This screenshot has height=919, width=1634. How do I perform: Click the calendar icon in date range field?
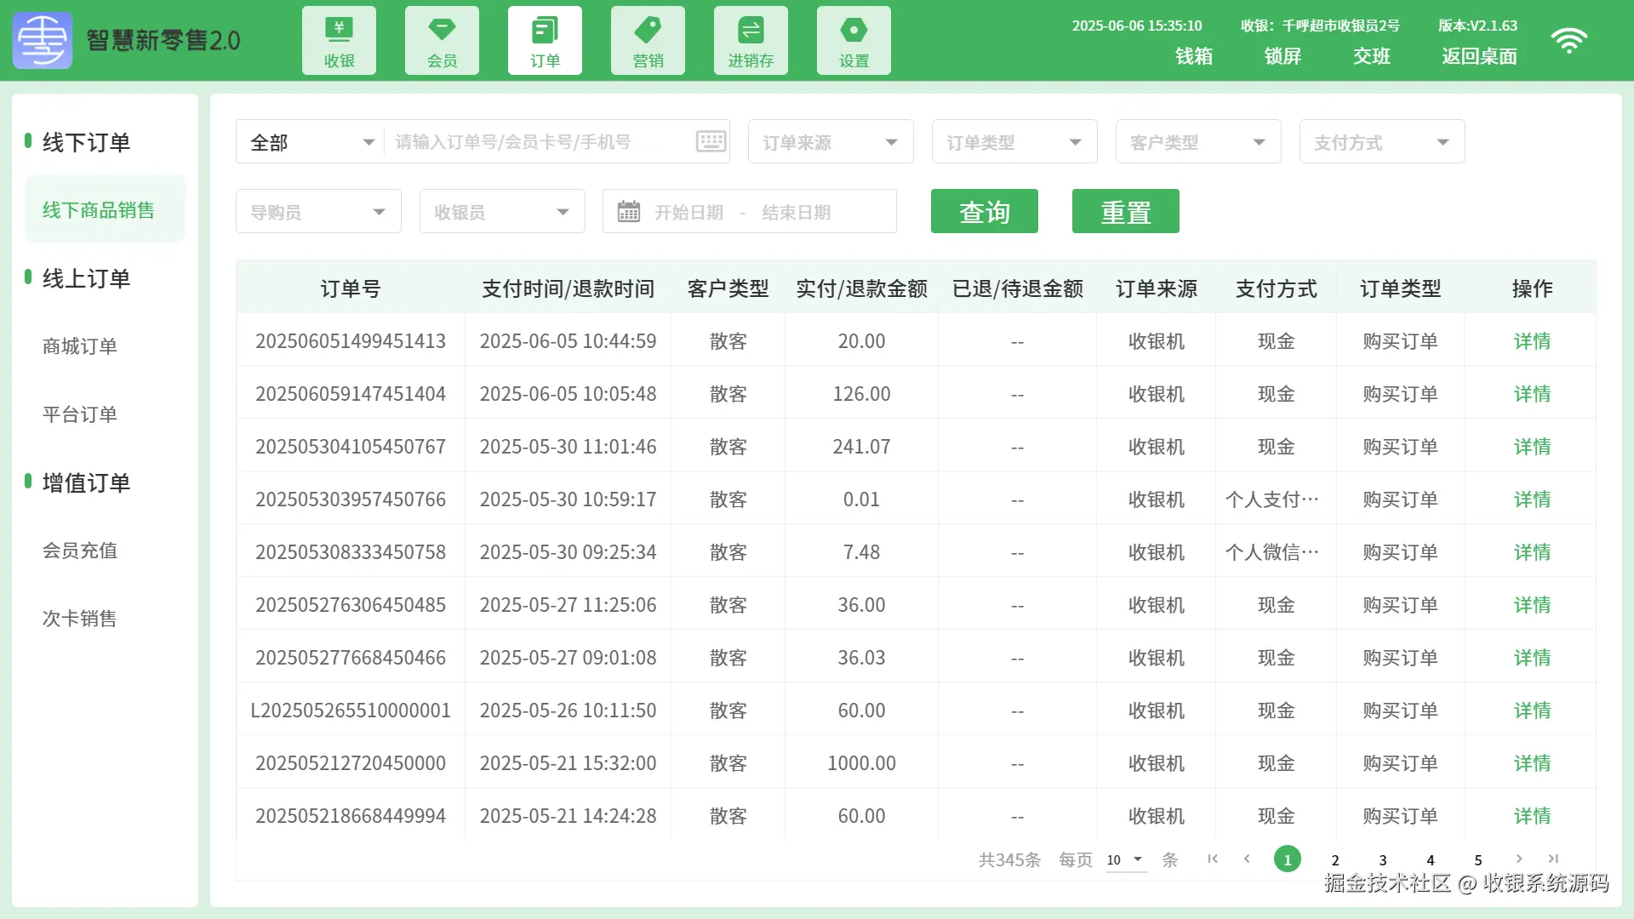[x=629, y=211]
